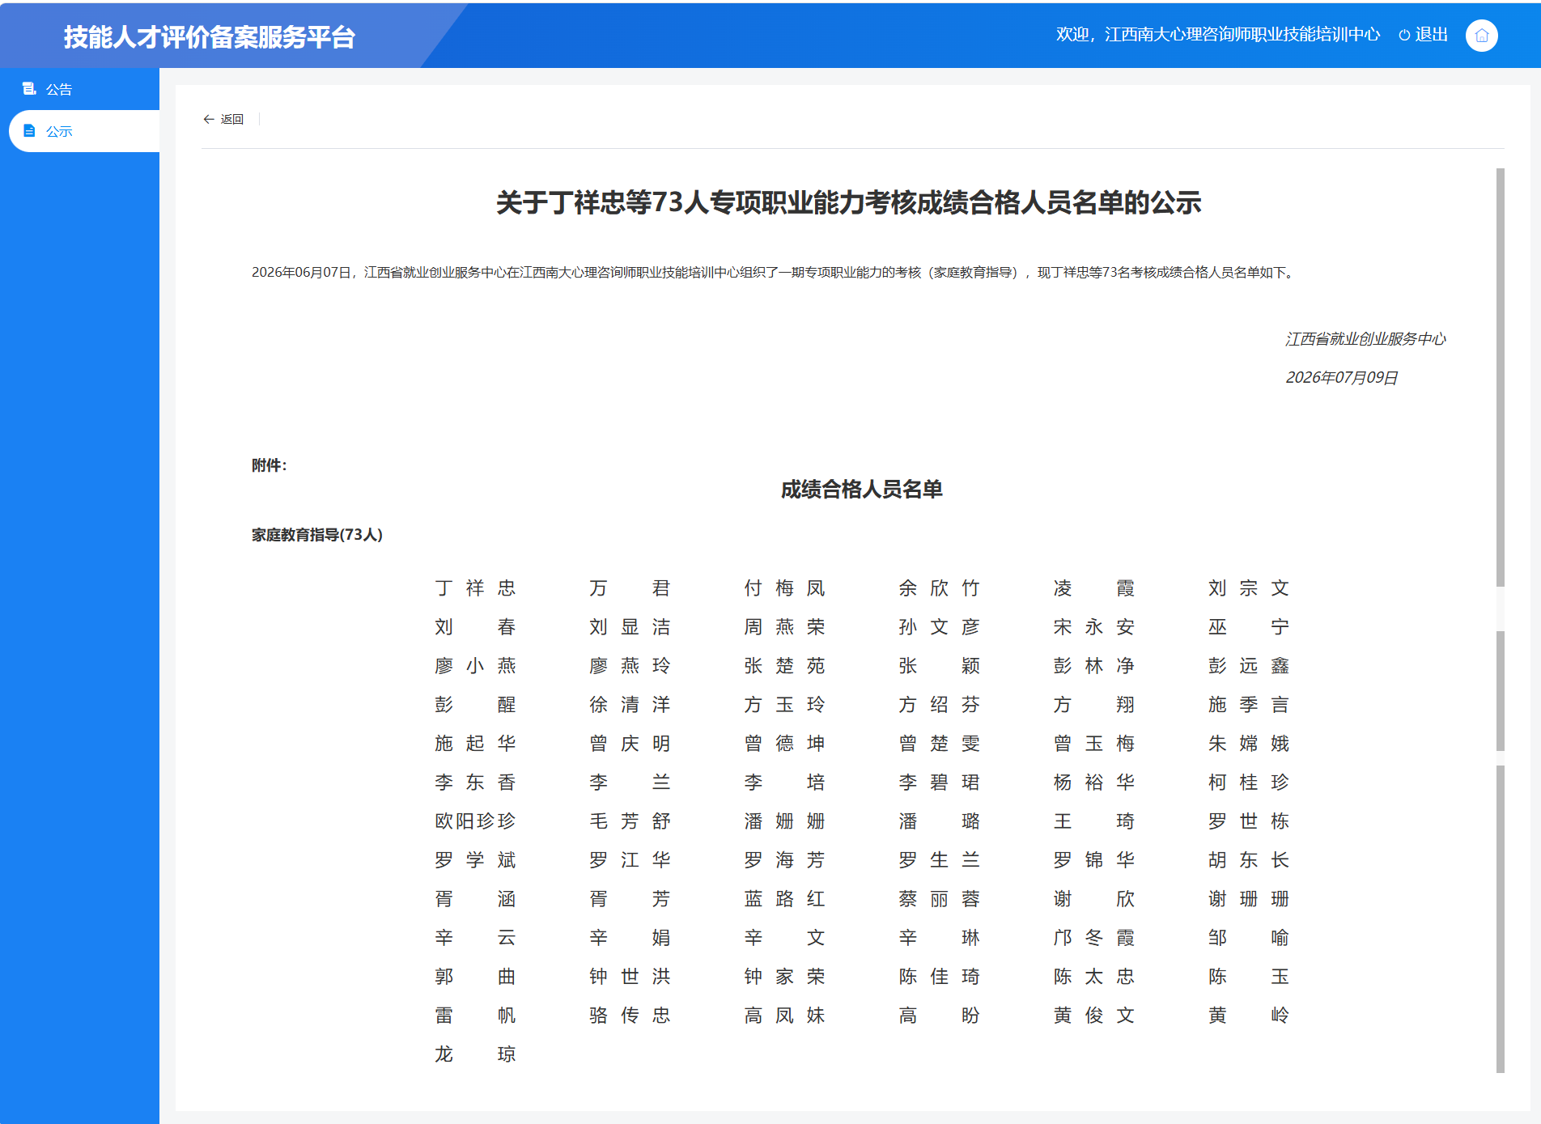Select the name 张楚苑
This screenshot has height=1124, width=1541.
coord(784,666)
